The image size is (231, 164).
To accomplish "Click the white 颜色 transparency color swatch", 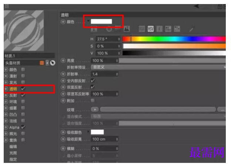I will pos(101,21).
